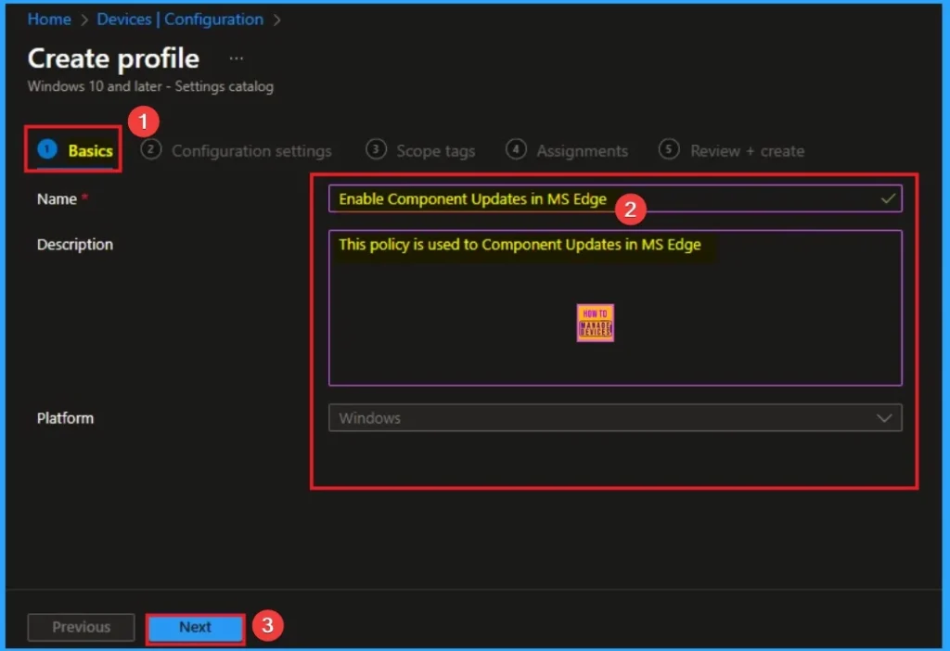The image size is (950, 651).
Task: Open the Platform dropdown showing Windows
Action: pos(615,418)
